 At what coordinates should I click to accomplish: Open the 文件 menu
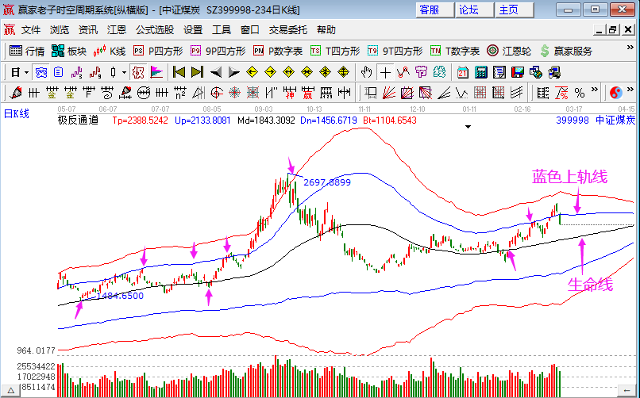pos(31,30)
